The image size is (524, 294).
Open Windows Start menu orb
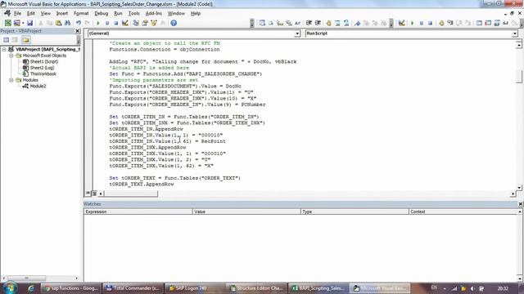pyautogui.click(x=9, y=287)
